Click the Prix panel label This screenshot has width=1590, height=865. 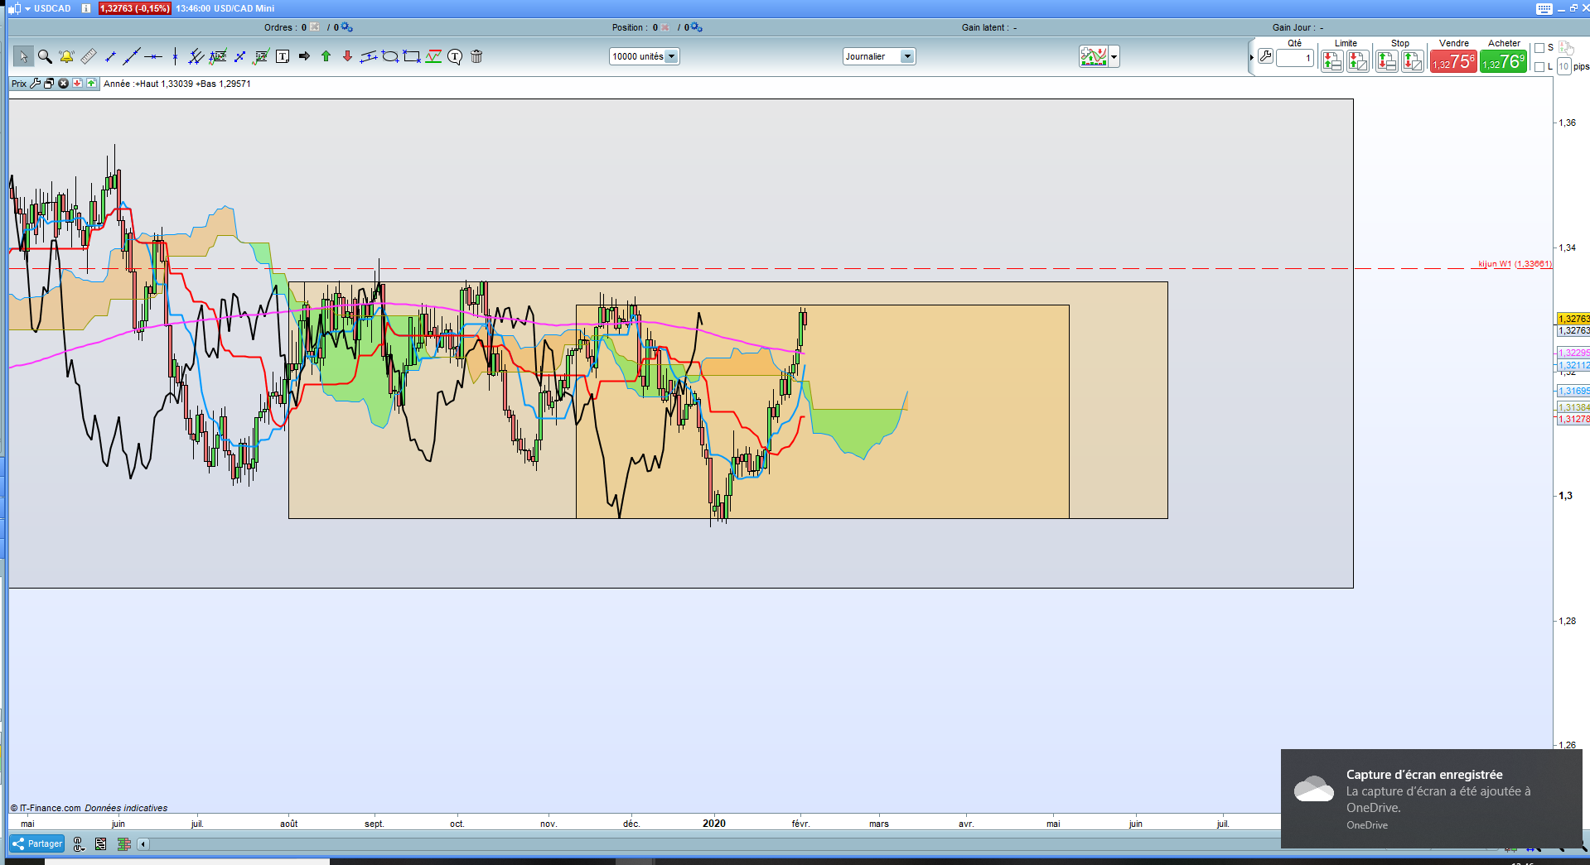pos(18,84)
